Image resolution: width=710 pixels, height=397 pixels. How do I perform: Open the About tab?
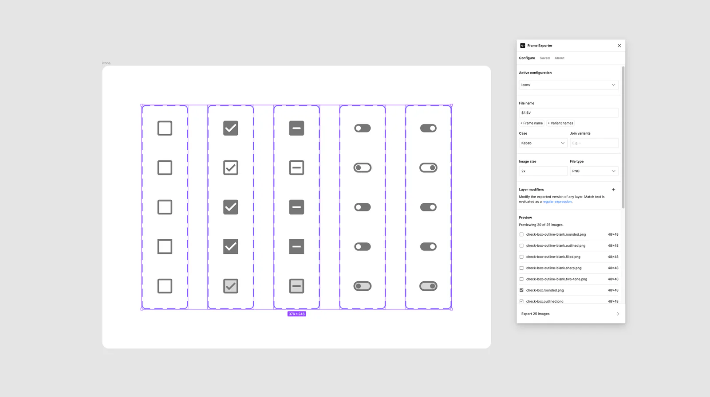point(559,58)
